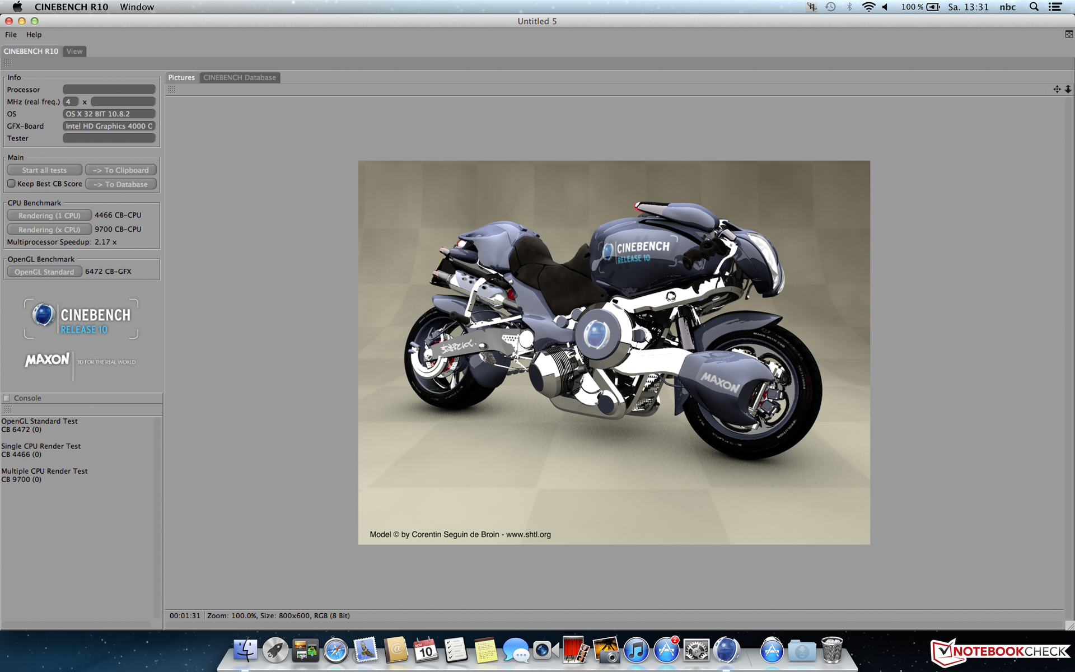Viewport: 1075px width, 672px height.
Task: Open Mission Control from the dock
Action: (x=305, y=651)
